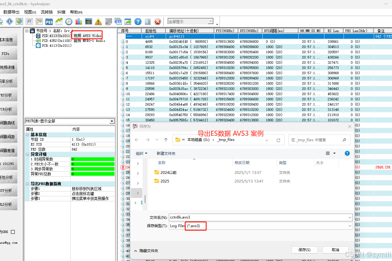The height and width of the screenshot is (261, 392).
Task: Click the speaker icon of PID:4352 audio
Action: (38, 41)
